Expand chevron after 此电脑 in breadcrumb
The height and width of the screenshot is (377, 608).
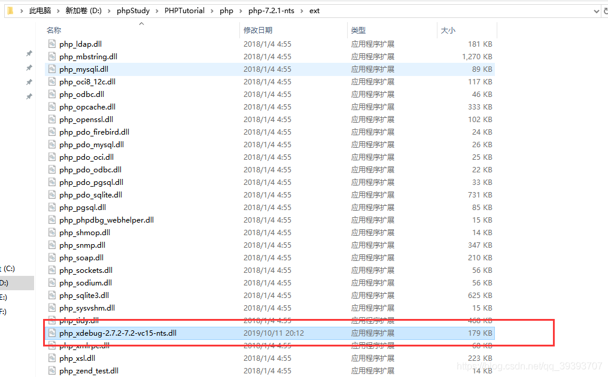pyautogui.click(x=58, y=11)
